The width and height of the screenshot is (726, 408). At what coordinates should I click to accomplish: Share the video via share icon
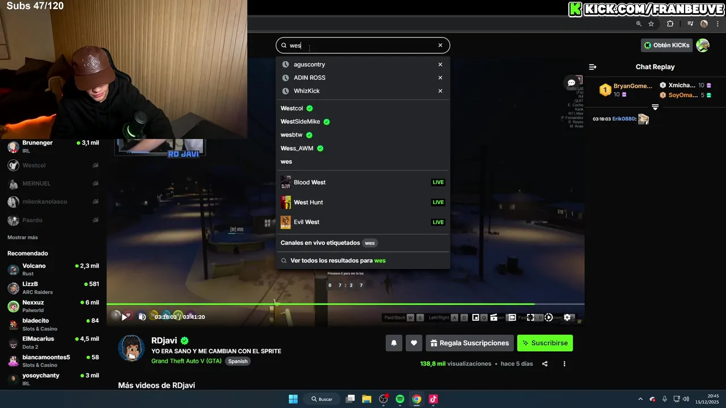(545, 364)
